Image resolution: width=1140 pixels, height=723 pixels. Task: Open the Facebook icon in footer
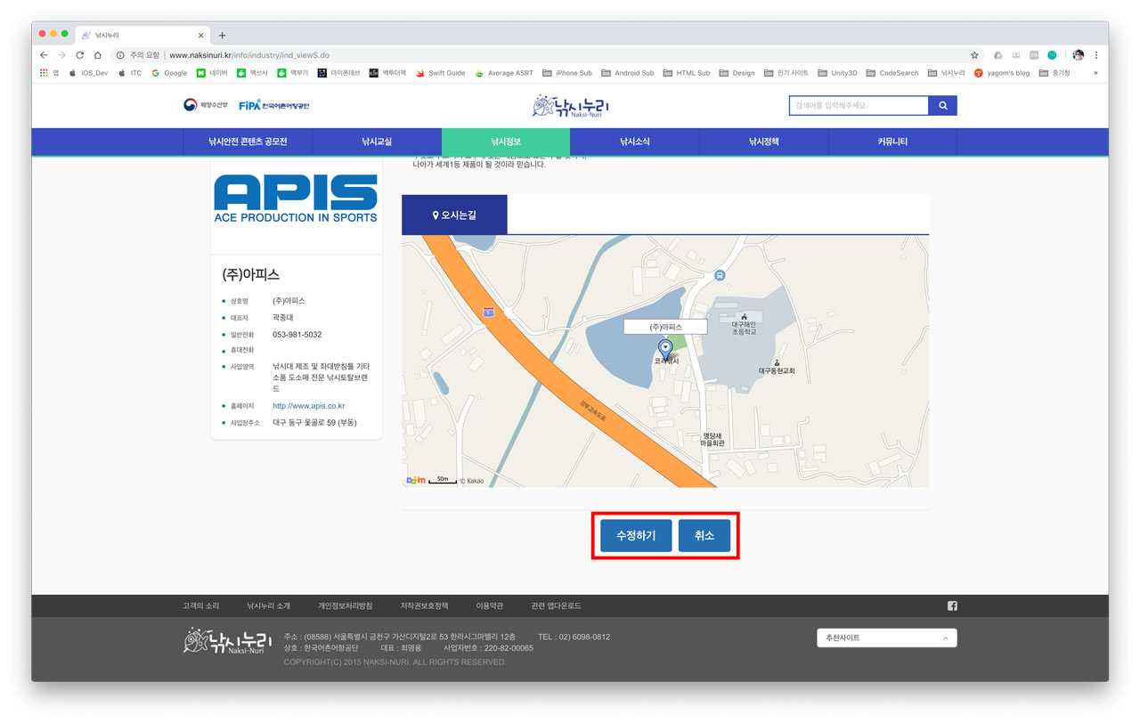(x=952, y=606)
